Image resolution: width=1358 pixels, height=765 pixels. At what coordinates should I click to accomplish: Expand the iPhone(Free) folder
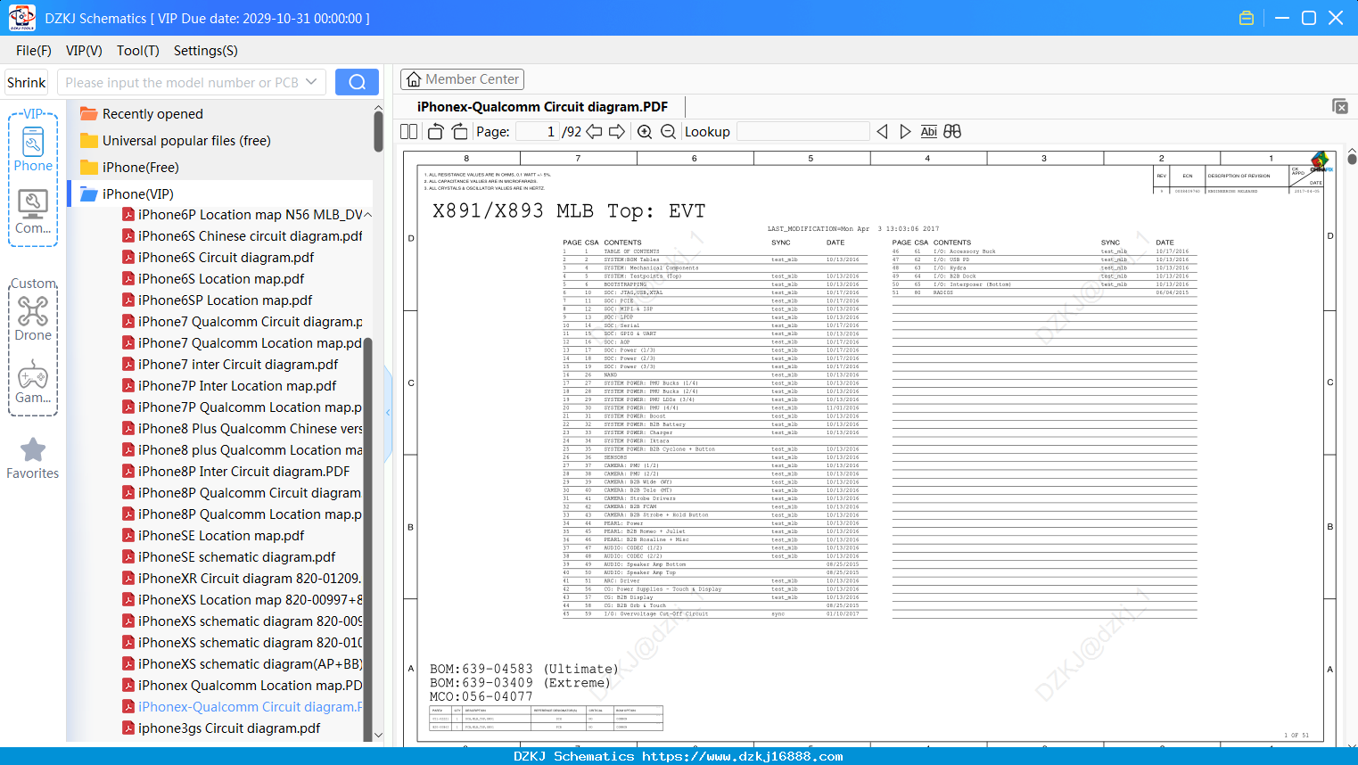129,167
